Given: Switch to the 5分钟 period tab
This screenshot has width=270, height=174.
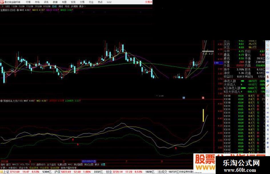Looking at the screenshot, I should [21, 6].
